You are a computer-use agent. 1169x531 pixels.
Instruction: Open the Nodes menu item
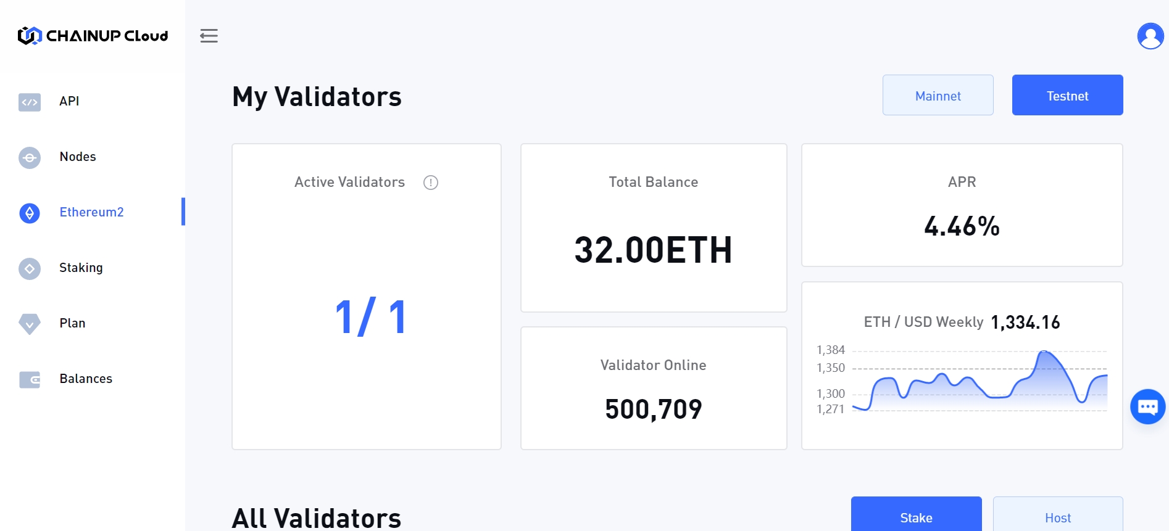point(78,157)
